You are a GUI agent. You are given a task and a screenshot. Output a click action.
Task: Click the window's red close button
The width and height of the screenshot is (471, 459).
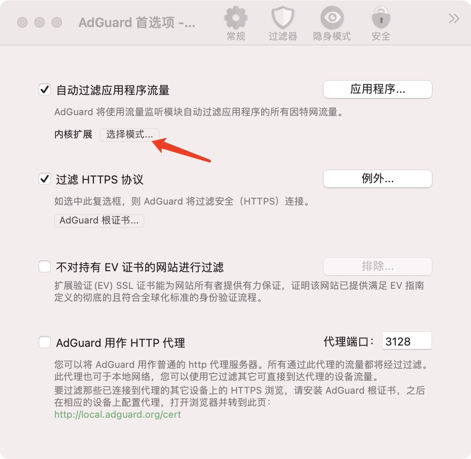coord(22,22)
